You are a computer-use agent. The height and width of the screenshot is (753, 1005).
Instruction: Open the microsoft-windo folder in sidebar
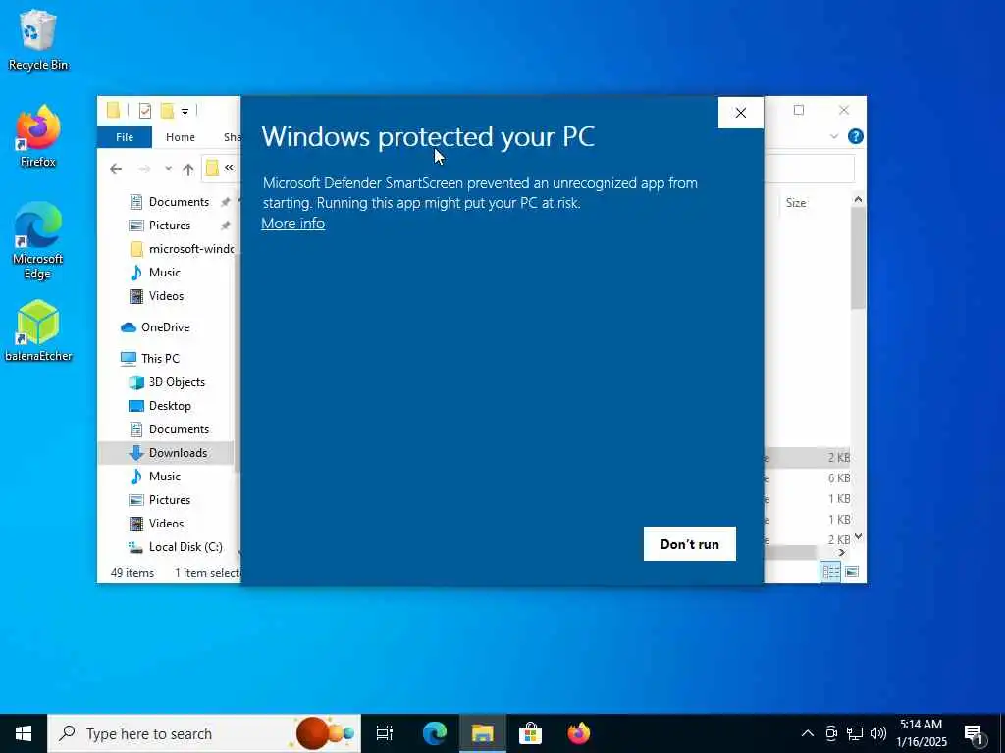[x=182, y=249]
